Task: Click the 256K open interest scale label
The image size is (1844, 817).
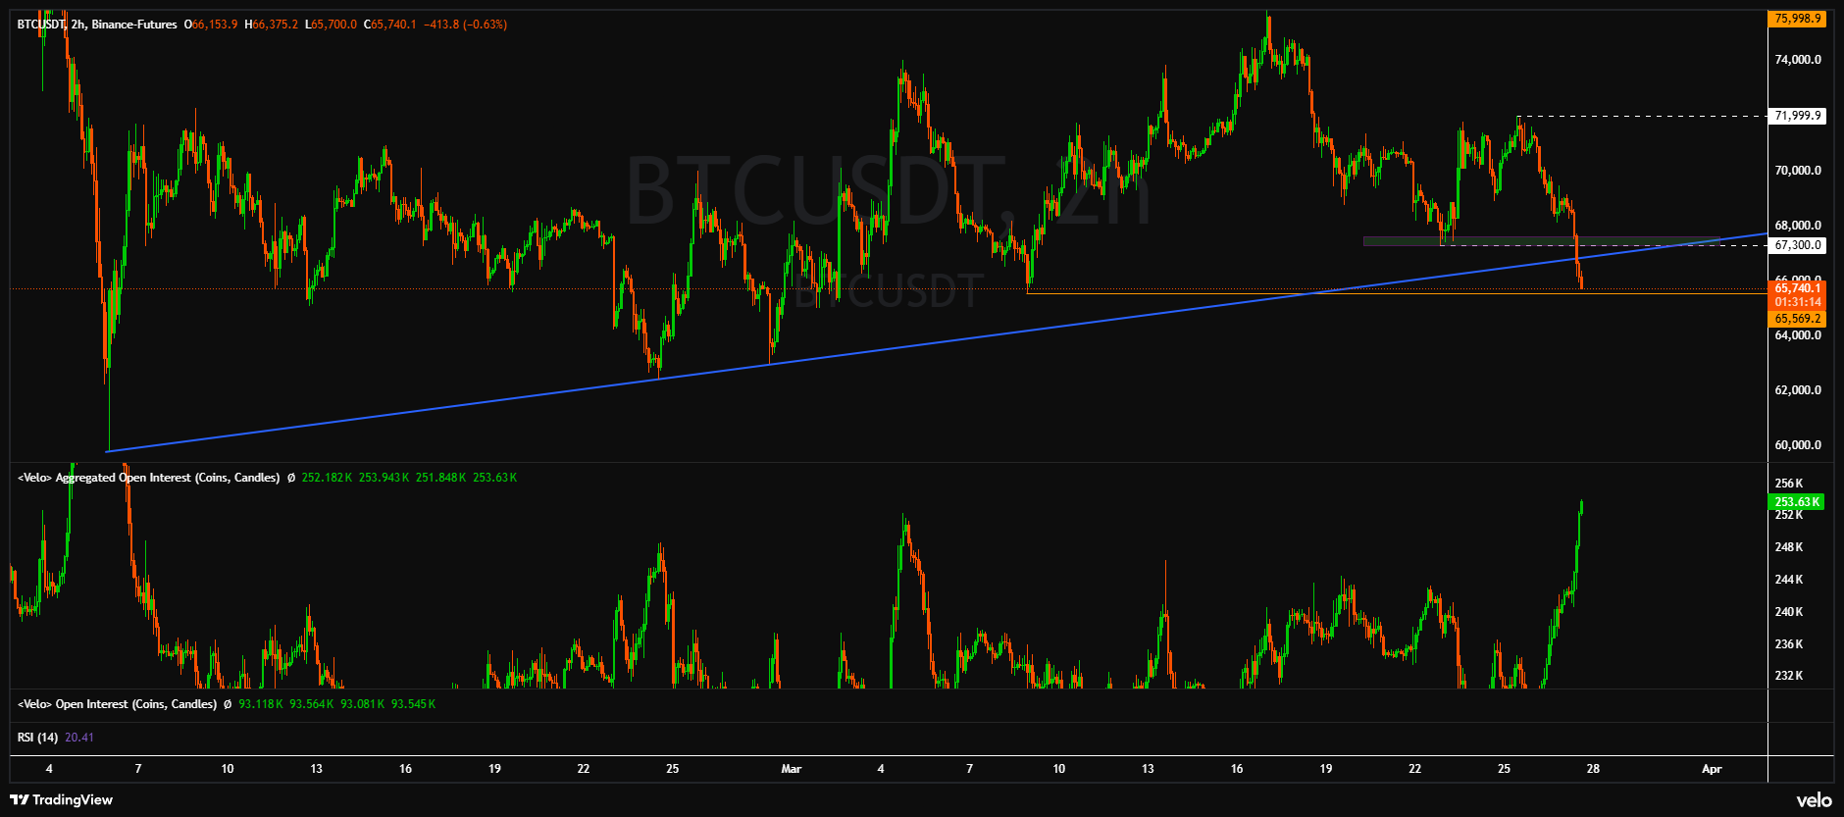Action: [x=1789, y=484]
